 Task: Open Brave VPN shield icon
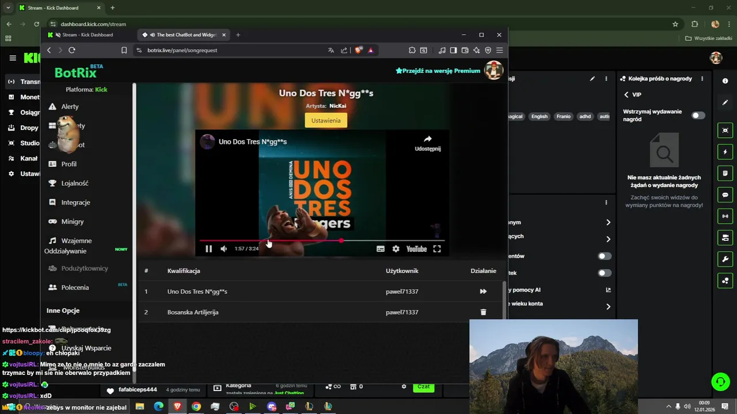point(488,50)
